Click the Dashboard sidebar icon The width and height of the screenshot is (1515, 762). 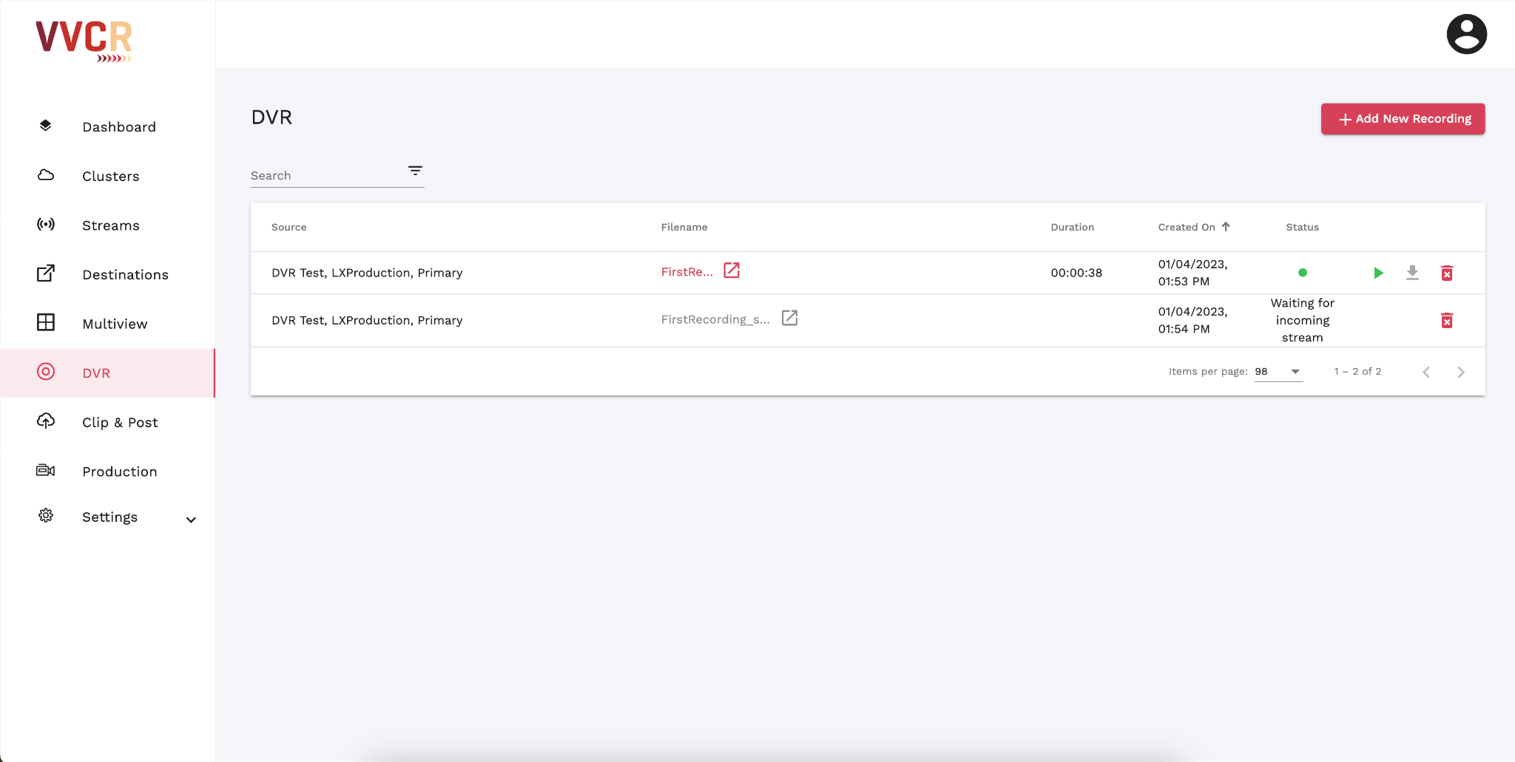pyautogui.click(x=46, y=126)
